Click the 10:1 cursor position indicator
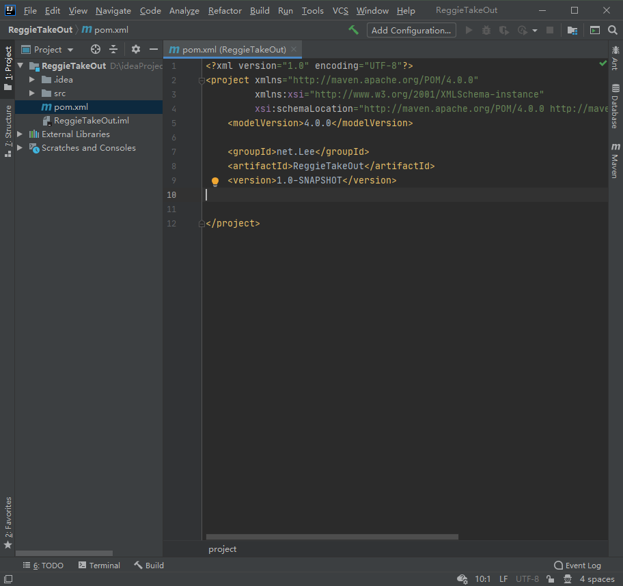Viewport: 623px width, 586px height. 482,579
